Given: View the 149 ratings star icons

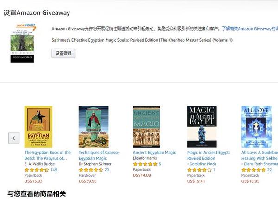Looking at the screenshot, I should click(37, 170).
